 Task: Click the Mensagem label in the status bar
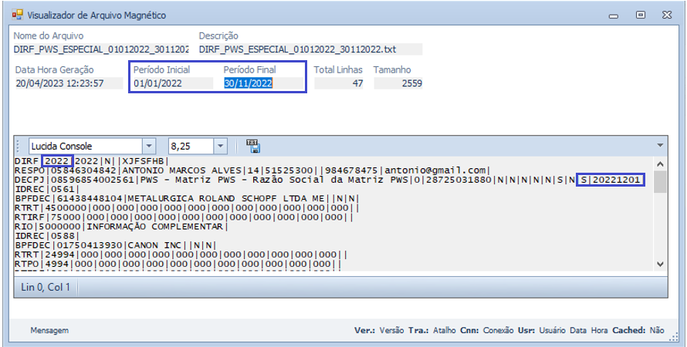49,330
